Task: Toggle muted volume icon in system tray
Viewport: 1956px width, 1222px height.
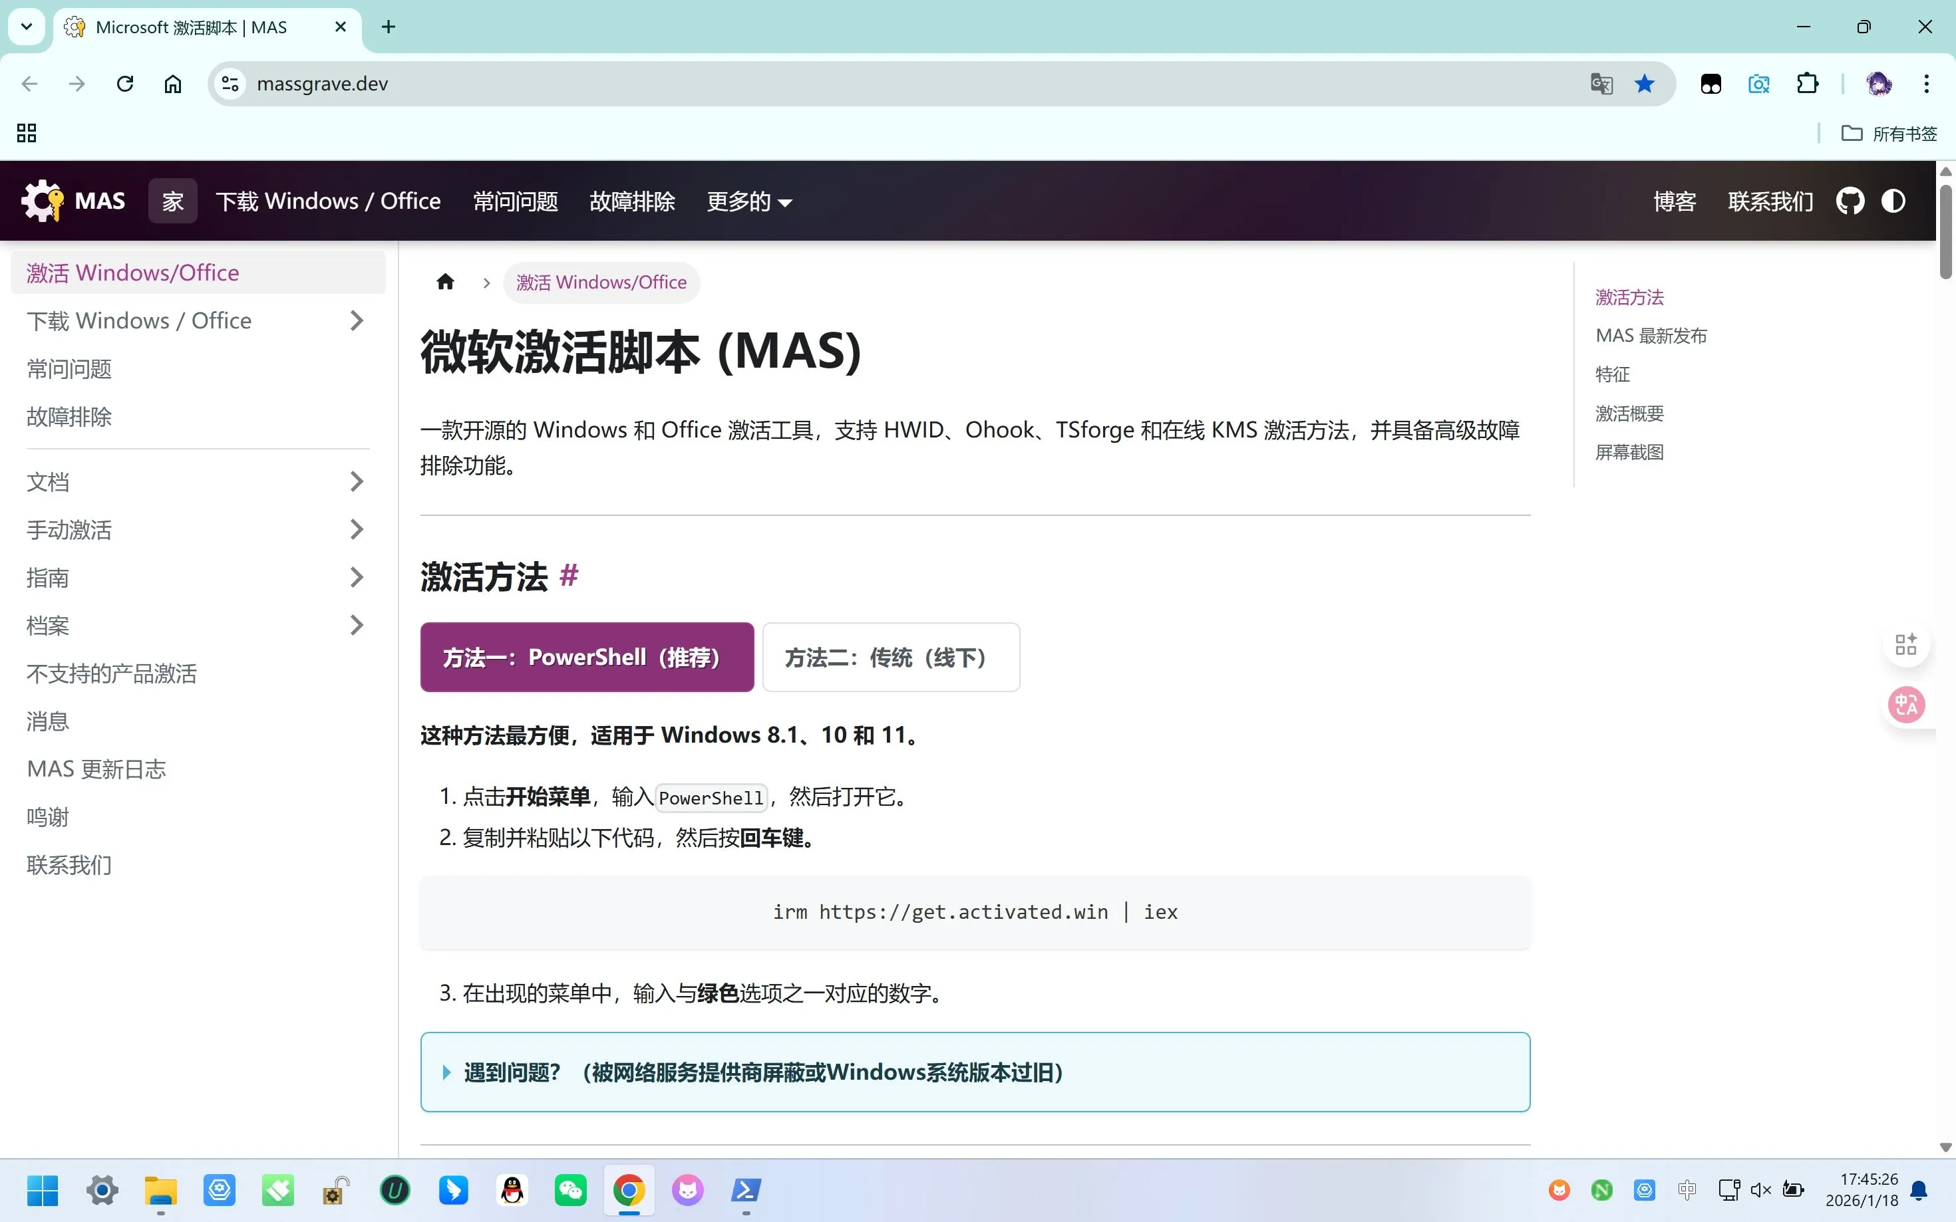Action: coord(1760,1189)
